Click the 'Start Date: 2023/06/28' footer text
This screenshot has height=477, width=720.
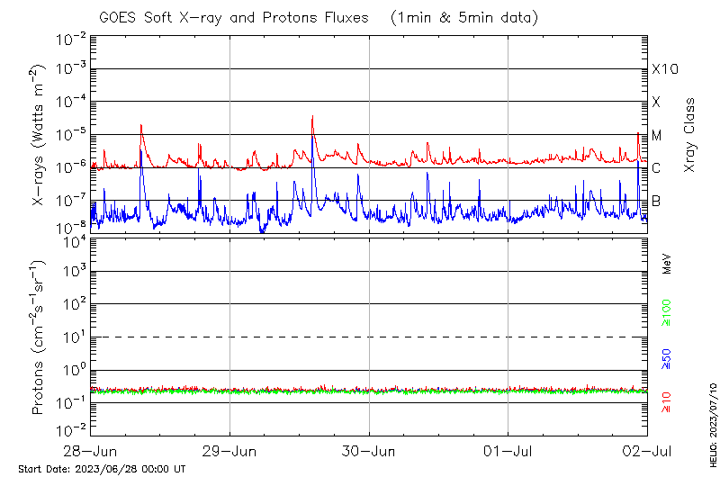102,469
